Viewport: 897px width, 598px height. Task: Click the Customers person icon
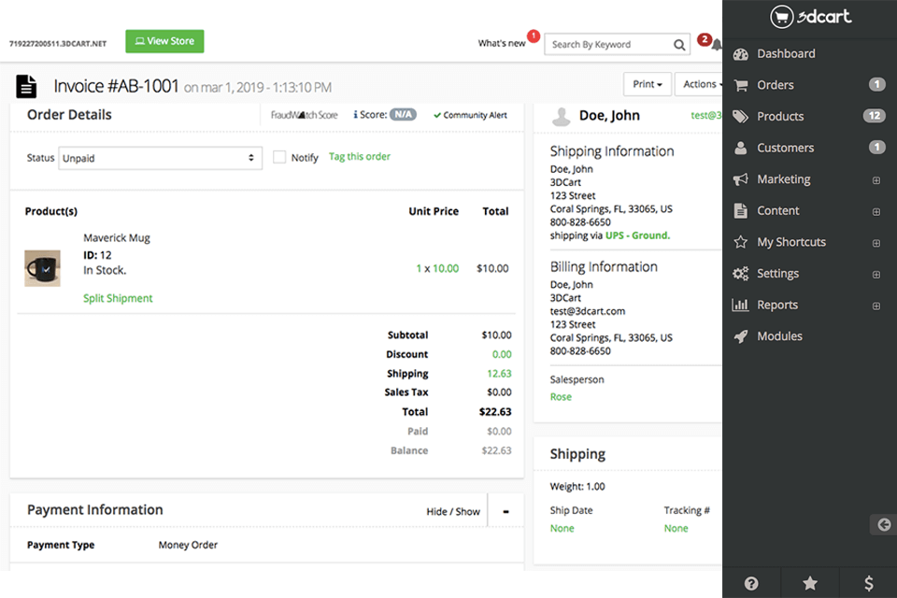pos(741,147)
